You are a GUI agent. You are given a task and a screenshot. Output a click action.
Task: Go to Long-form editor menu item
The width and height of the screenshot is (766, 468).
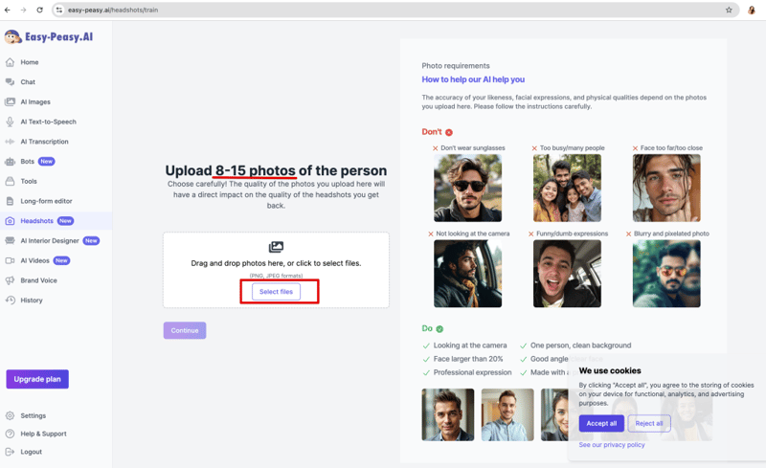coord(46,201)
